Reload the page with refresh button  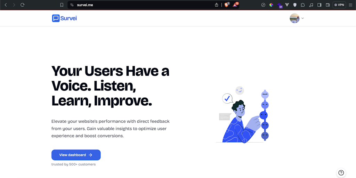(22, 5)
